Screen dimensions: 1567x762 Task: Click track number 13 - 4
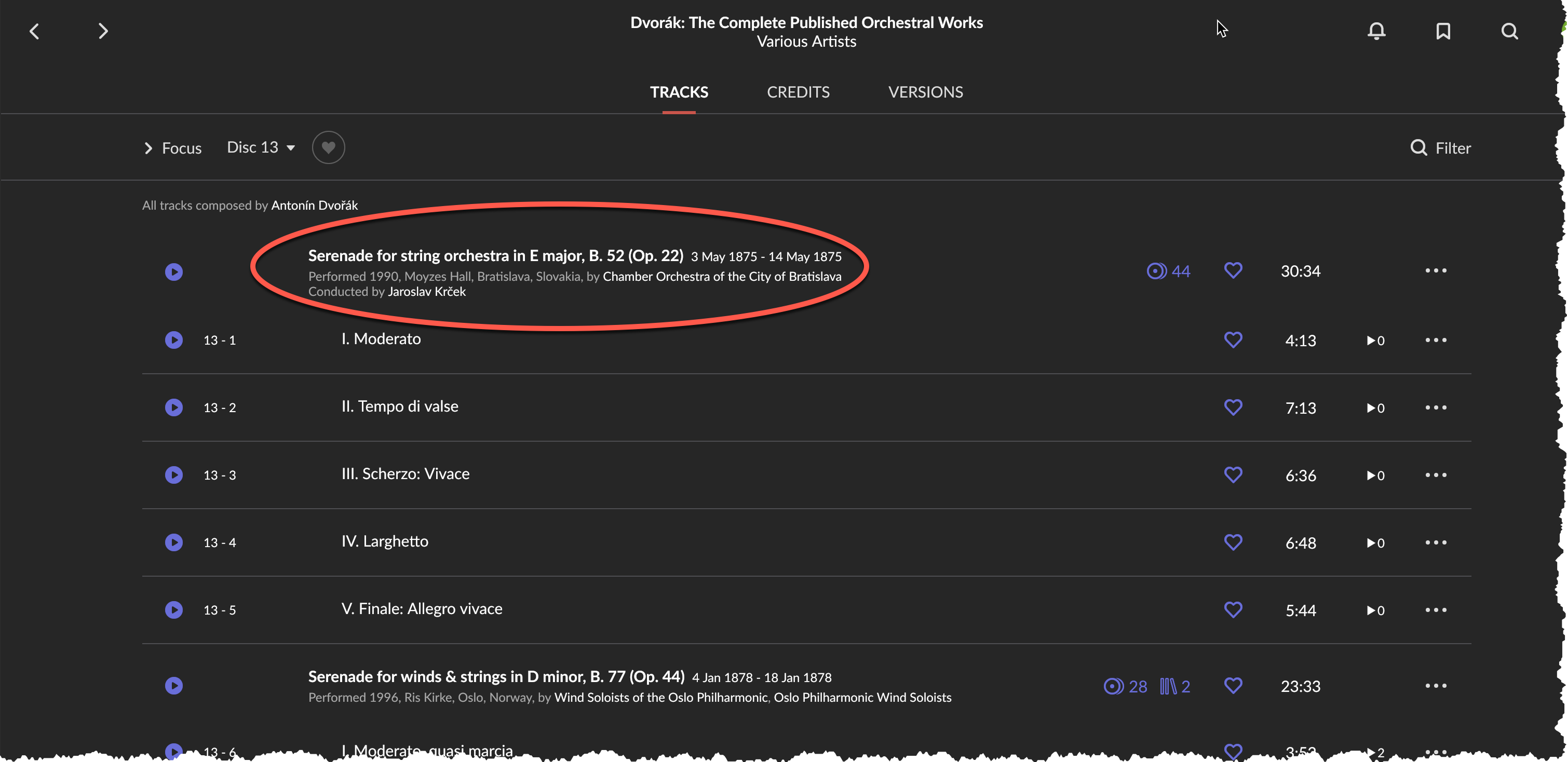pyautogui.click(x=220, y=542)
